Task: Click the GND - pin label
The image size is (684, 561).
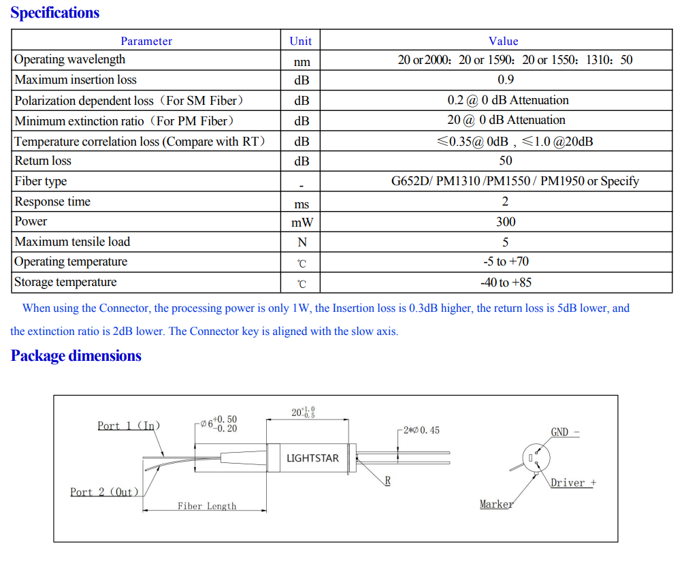Action: point(565,432)
